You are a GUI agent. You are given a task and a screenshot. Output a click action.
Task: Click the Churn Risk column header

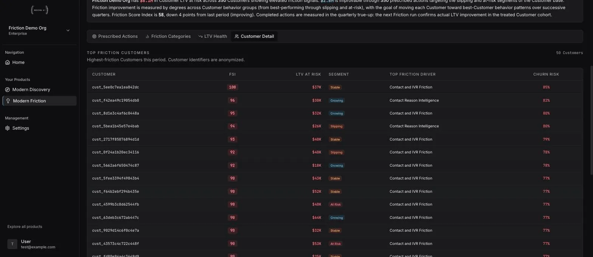click(x=546, y=74)
